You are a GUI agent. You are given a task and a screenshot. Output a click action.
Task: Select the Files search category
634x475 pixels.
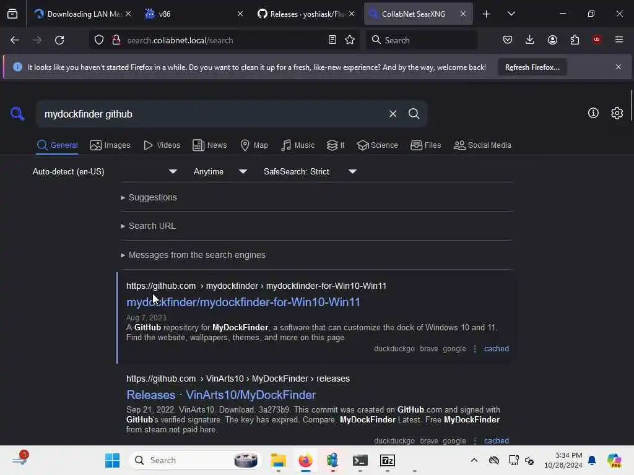[425, 145]
